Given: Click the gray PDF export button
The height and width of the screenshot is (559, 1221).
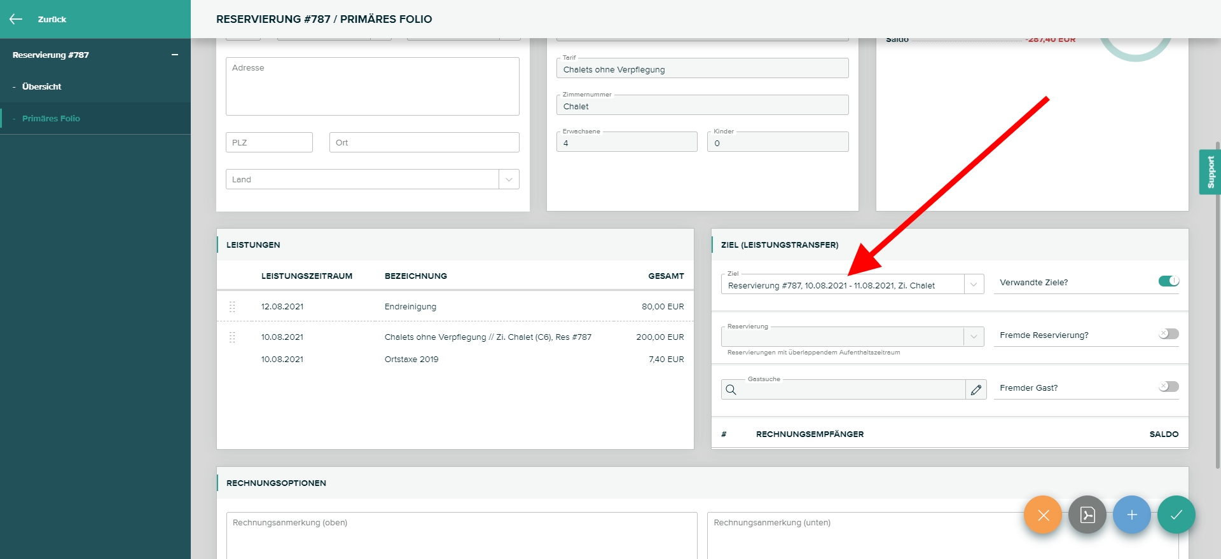Looking at the screenshot, I should (x=1087, y=515).
